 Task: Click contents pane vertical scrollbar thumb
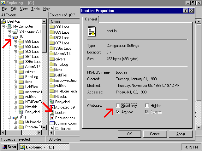199,62
